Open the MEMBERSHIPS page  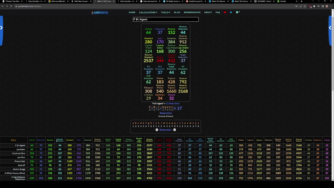[x=192, y=12]
